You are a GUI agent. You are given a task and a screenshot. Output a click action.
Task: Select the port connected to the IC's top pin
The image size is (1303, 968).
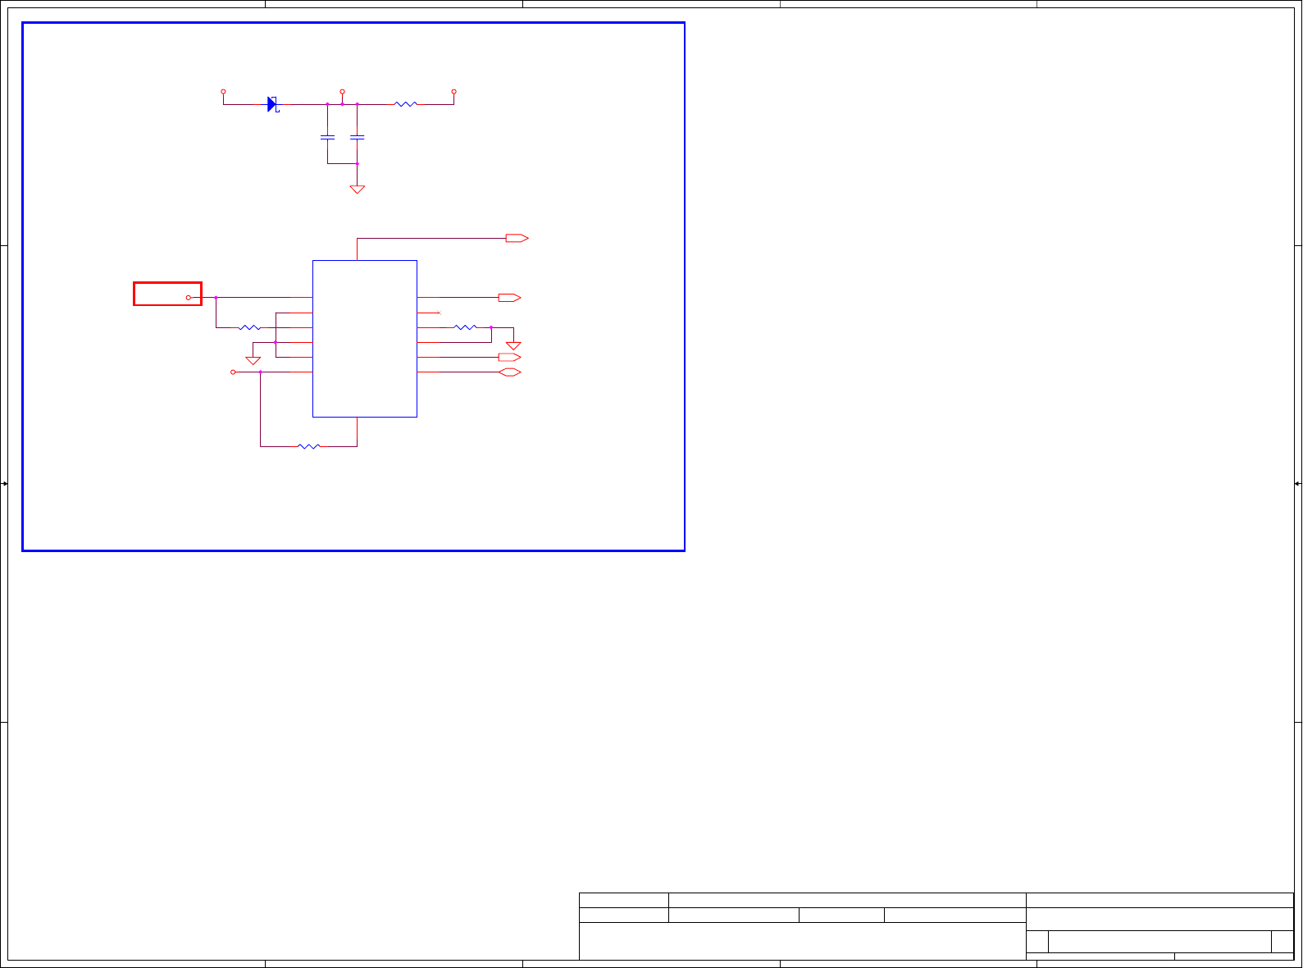point(517,238)
